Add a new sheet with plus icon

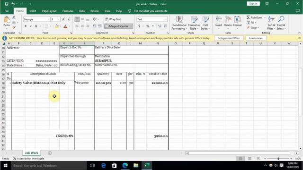tap(50, 153)
